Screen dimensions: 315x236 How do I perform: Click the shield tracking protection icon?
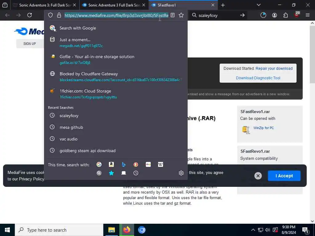[x=50, y=15]
